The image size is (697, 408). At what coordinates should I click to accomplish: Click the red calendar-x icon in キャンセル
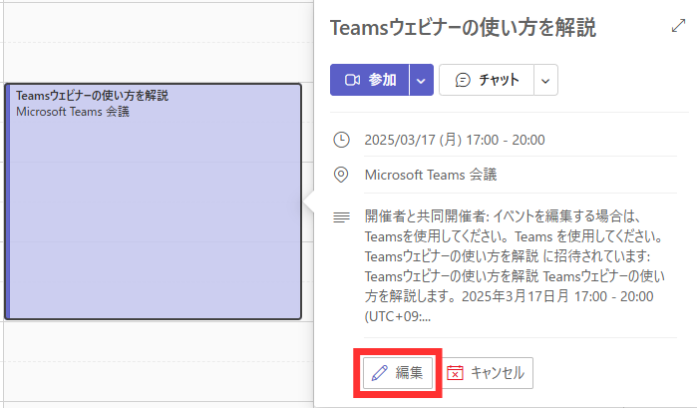click(455, 373)
